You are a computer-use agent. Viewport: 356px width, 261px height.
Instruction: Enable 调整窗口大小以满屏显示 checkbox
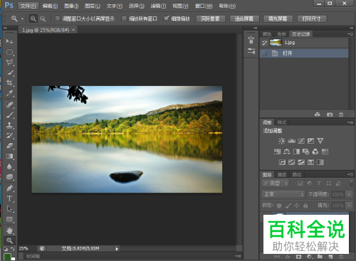click(58, 18)
